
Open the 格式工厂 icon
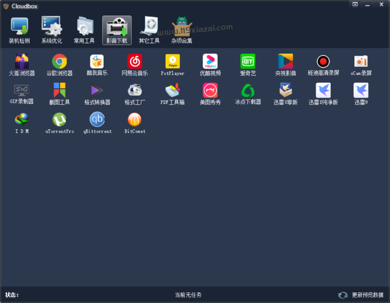pos(135,90)
